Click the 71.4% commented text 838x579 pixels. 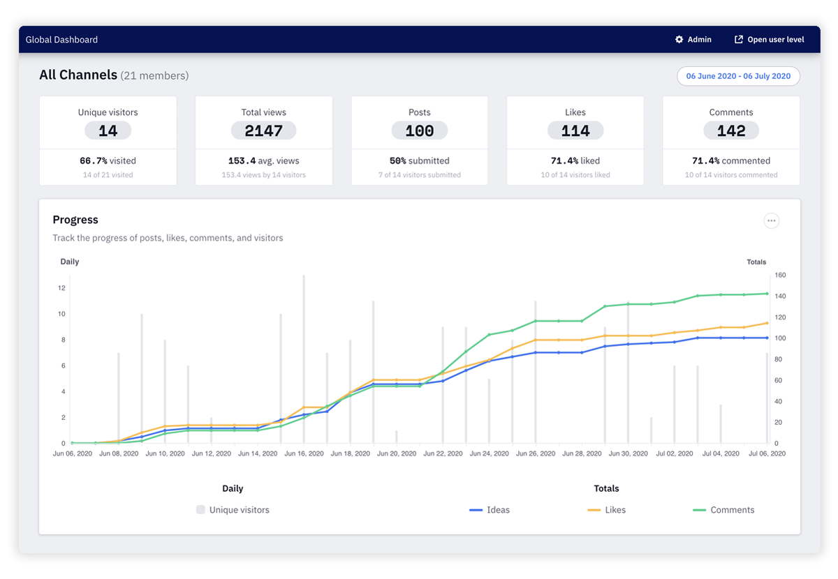click(731, 160)
